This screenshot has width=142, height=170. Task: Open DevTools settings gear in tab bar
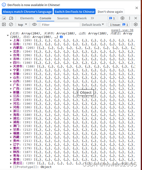(122, 18)
